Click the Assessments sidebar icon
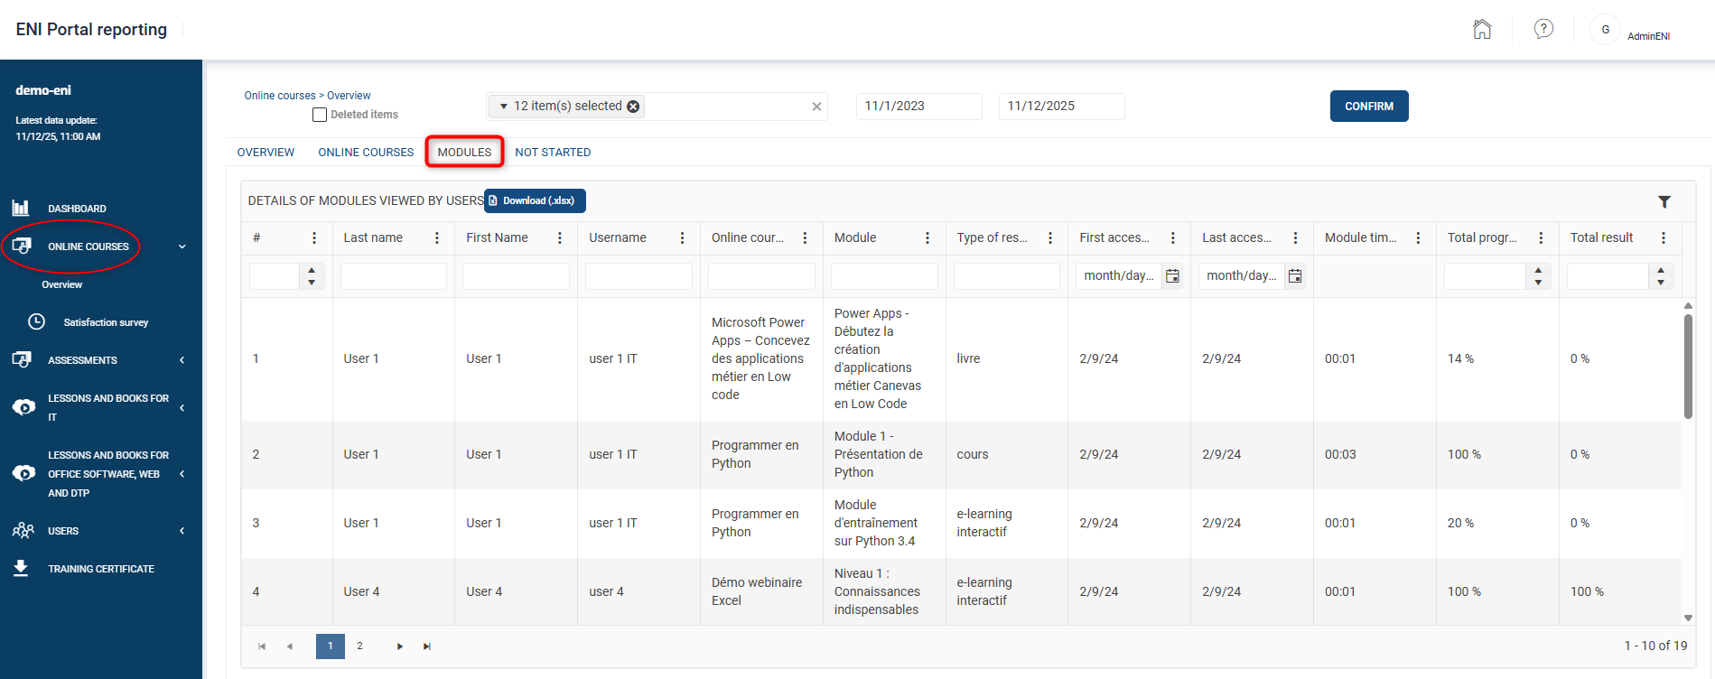Image resolution: width=1715 pixels, height=679 pixels. point(22,359)
